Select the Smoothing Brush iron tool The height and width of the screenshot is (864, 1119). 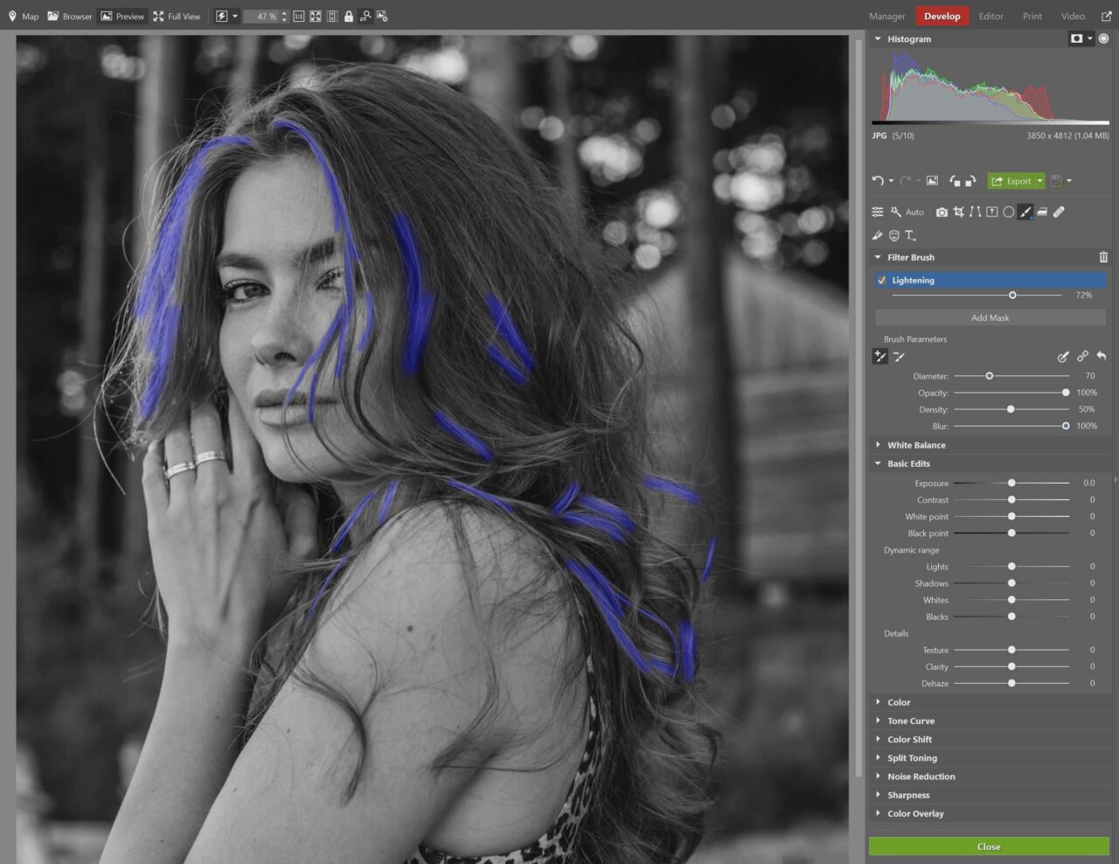[1042, 212]
